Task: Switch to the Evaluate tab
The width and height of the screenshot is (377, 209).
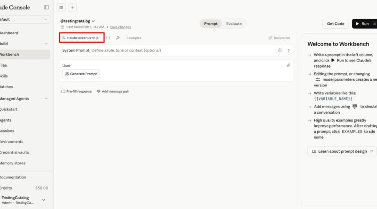Action: click(x=234, y=24)
